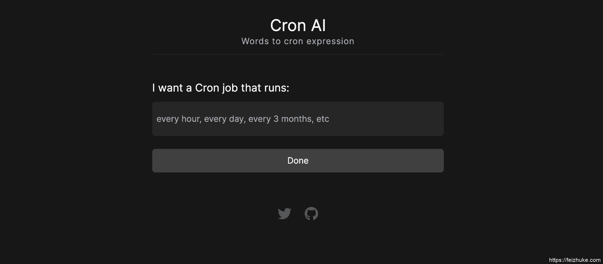Click the divider line under the subtitle
Image resolution: width=603 pixels, height=264 pixels.
(298, 54)
